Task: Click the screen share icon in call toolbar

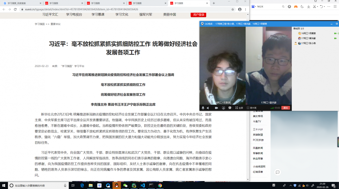Action: (223, 108)
